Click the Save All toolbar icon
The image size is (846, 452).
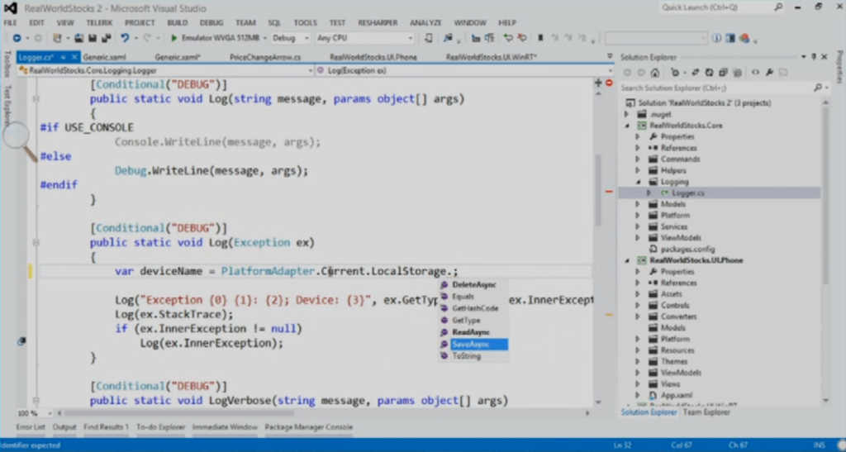coord(107,38)
